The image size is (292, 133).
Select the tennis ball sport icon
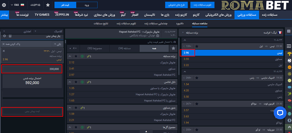click(x=289, y=74)
